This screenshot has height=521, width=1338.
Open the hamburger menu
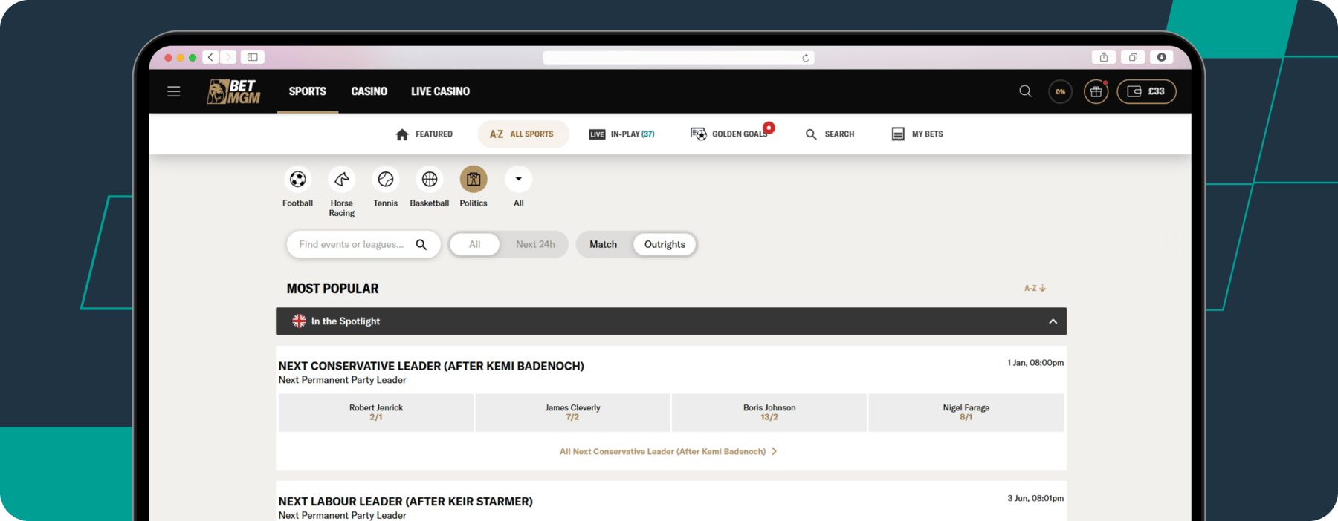click(173, 91)
